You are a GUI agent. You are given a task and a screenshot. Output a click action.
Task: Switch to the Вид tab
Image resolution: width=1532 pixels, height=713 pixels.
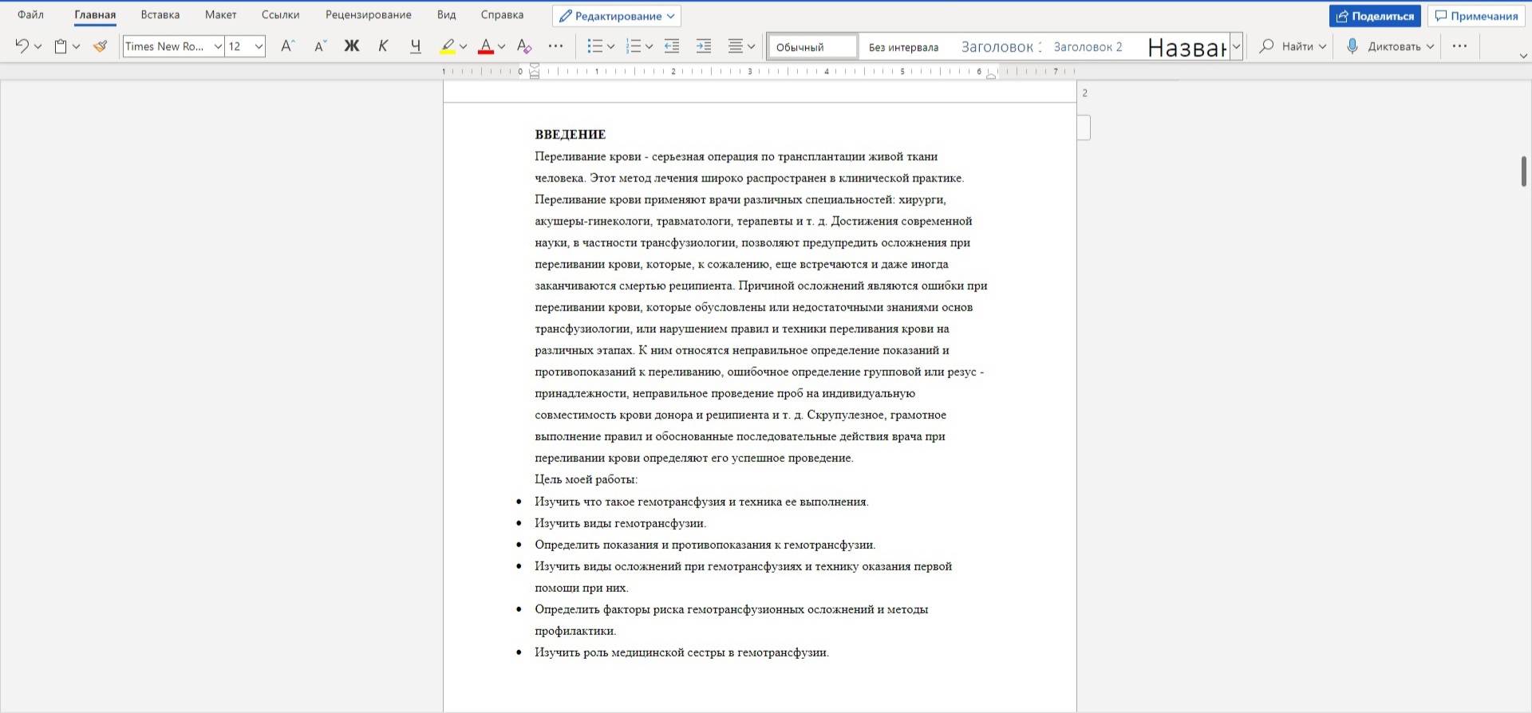pyautogui.click(x=447, y=14)
